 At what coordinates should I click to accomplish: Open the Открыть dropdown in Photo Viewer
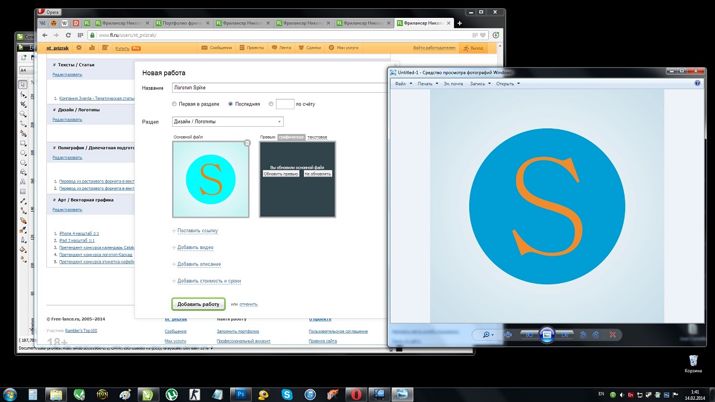point(508,84)
